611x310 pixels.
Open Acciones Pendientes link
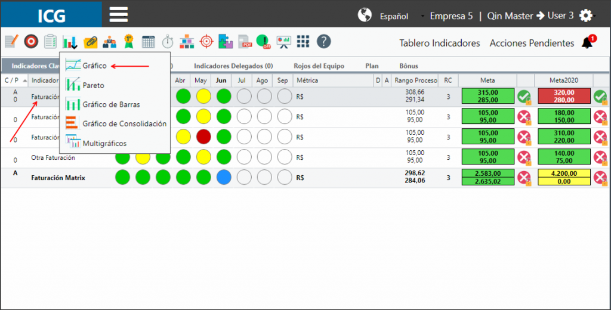[x=532, y=44]
